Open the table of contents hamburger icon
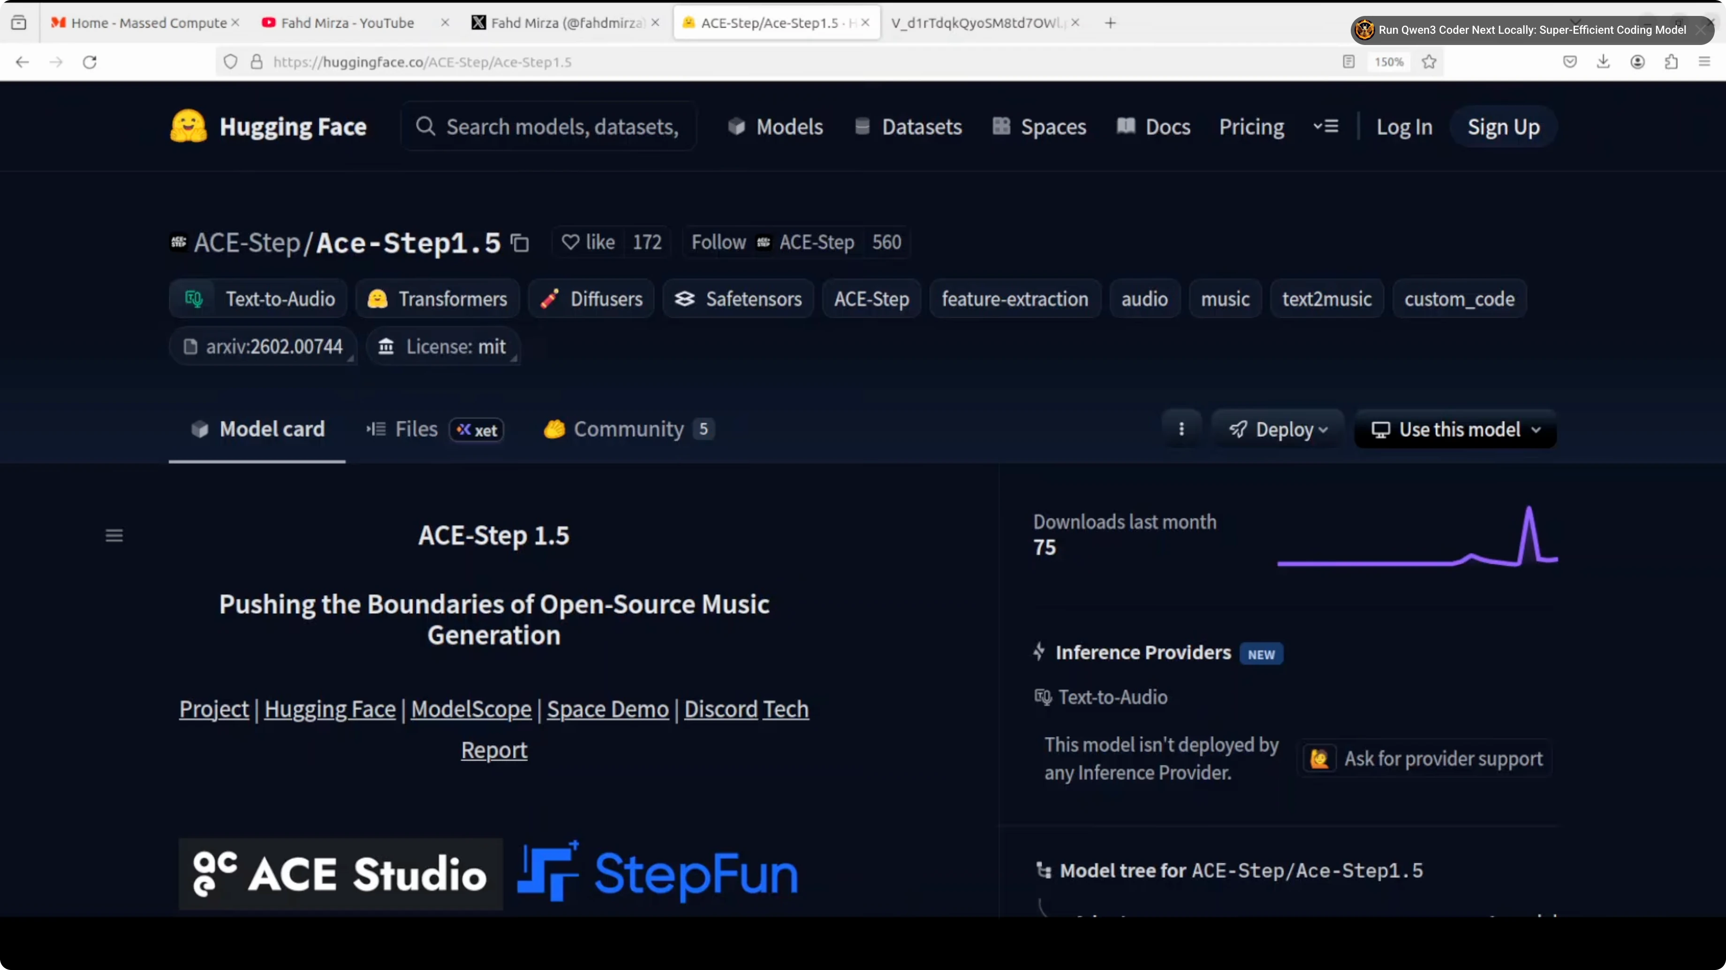 (x=114, y=536)
